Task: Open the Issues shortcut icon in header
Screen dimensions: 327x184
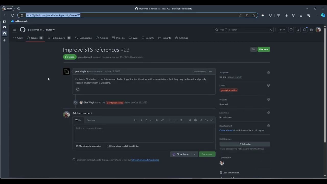Action: (x=291, y=30)
